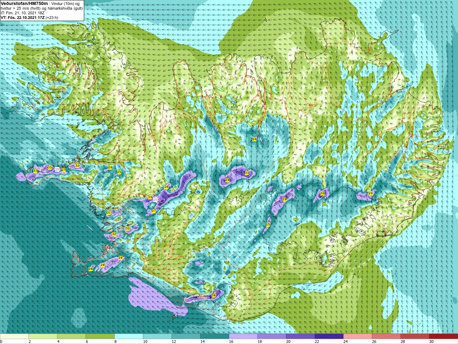Click the 22–24 m/s dark indigo legend swatch
Screen dimensions: 458x344
329,336
